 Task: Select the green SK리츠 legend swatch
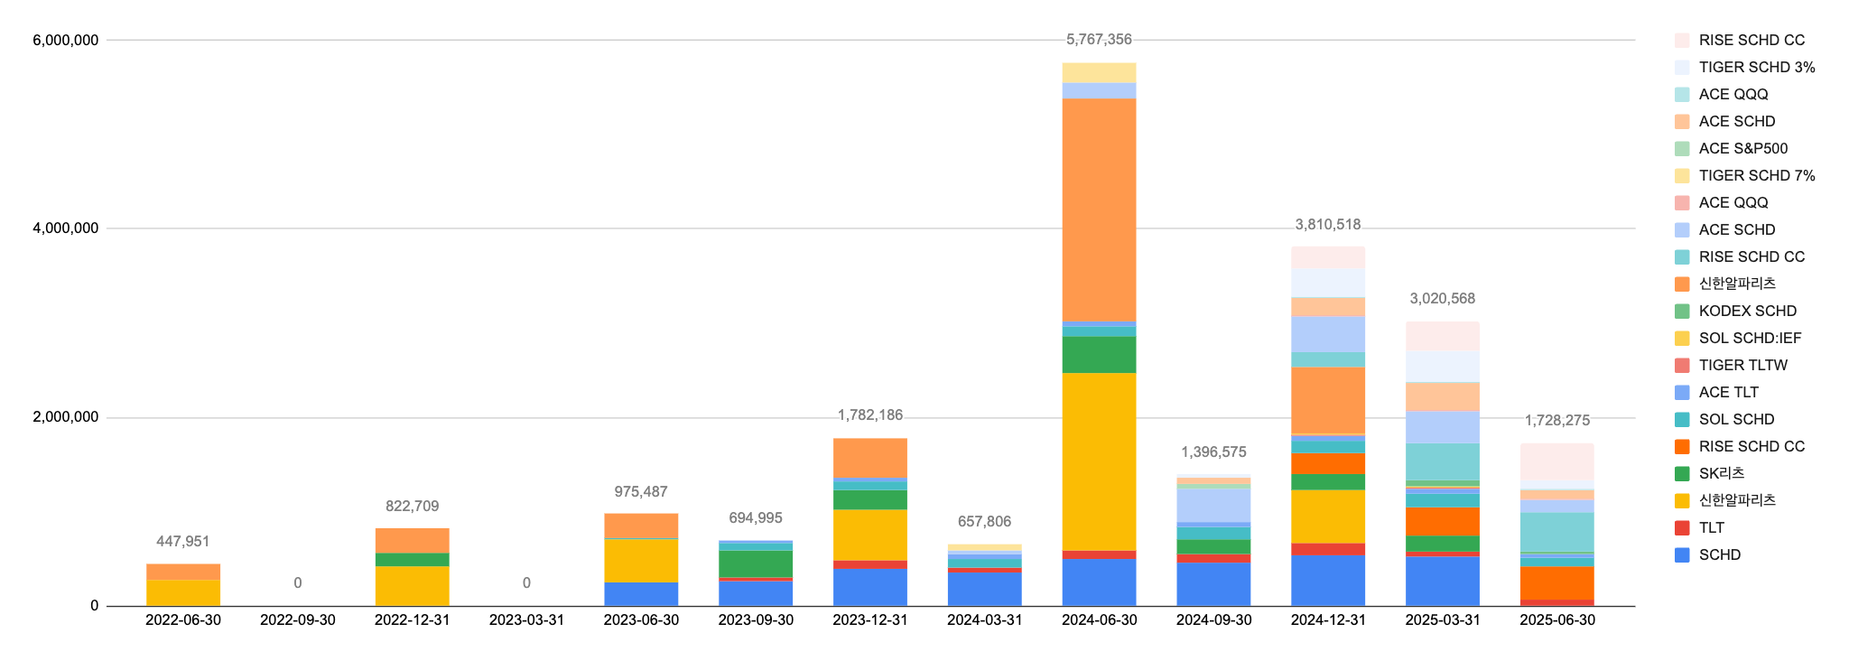(x=1682, y=474)
